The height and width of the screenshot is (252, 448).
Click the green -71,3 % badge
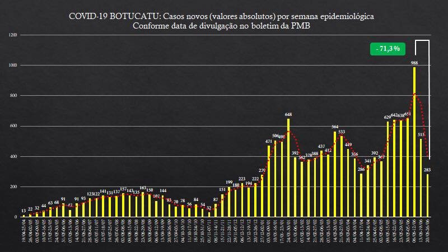coord(386,49)
